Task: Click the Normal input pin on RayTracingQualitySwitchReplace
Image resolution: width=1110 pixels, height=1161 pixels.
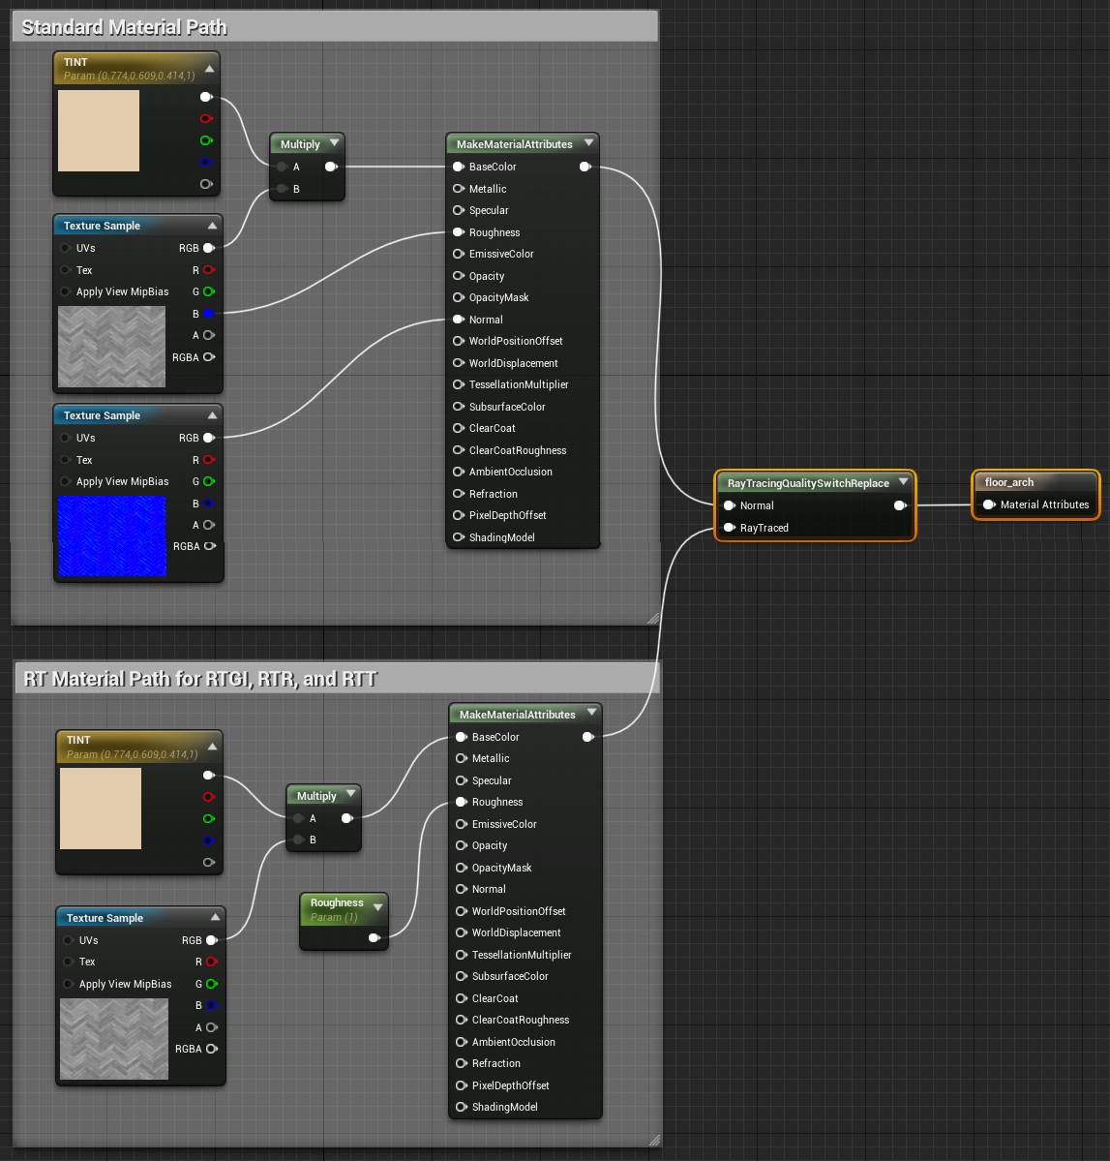Action: click(731, 505)
